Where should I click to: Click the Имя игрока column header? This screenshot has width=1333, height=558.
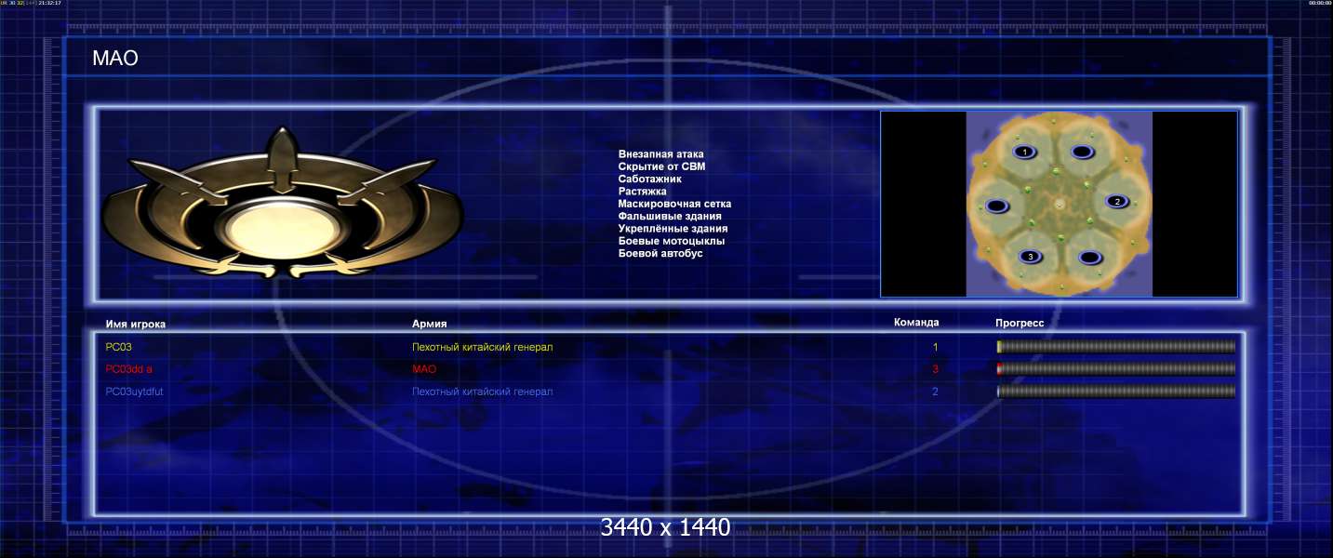[x=136, y=324]
